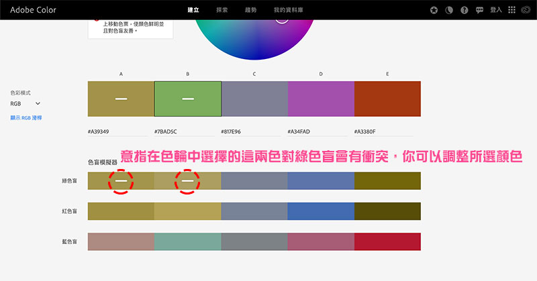The width and height of the screenshot is (537, 281).
Task: Click the star icon in top bar
Action: [434, 10]
